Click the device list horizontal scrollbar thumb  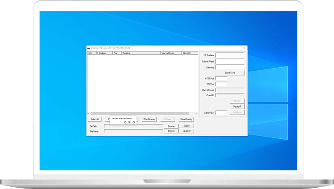(140, 114)
